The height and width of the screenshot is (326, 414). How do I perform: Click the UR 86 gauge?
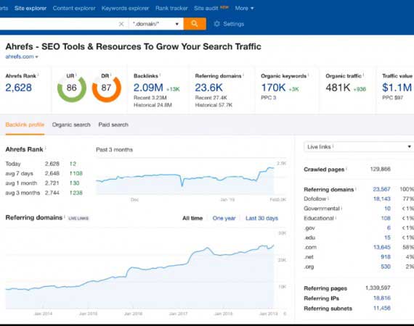(x=72, y=88)
